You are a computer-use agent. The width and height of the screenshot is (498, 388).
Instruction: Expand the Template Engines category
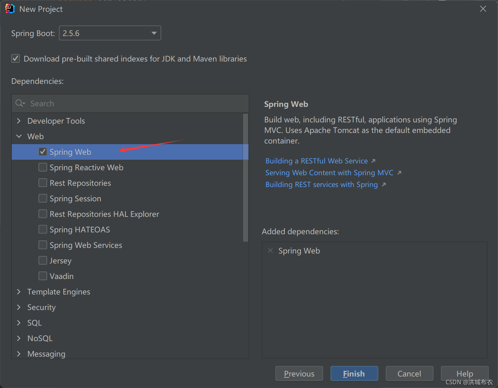[19, 292]
